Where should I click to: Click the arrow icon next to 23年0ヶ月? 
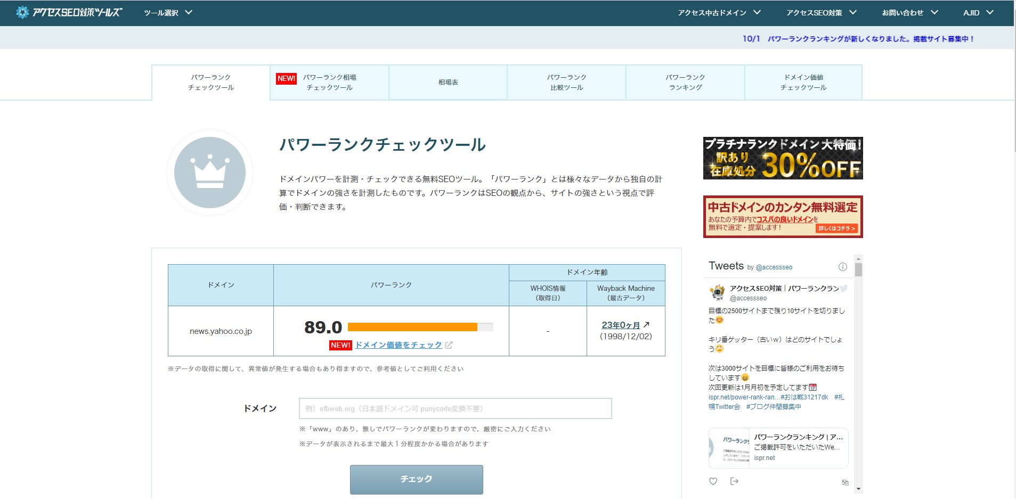coord(646,324)
